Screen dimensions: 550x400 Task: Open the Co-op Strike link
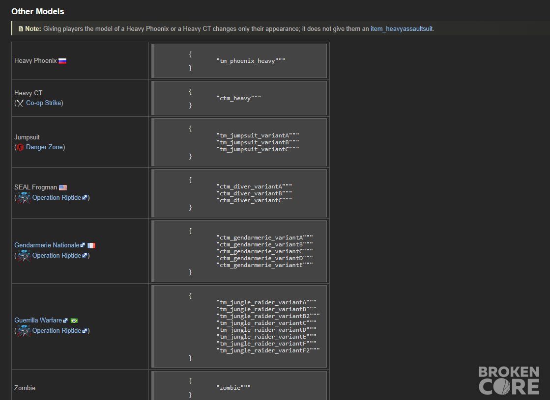tap(44, 103)
